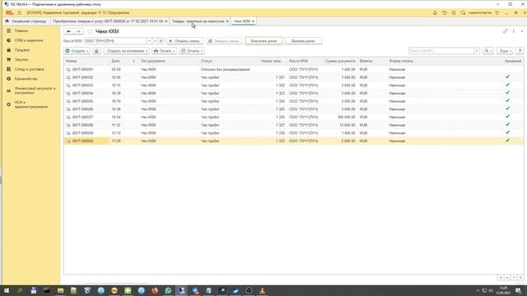Image resolution: width=527 pixels, height=296 pixels.
Task: Select the receipt row with cheque number 1 327
Action: tap(293, 125)
